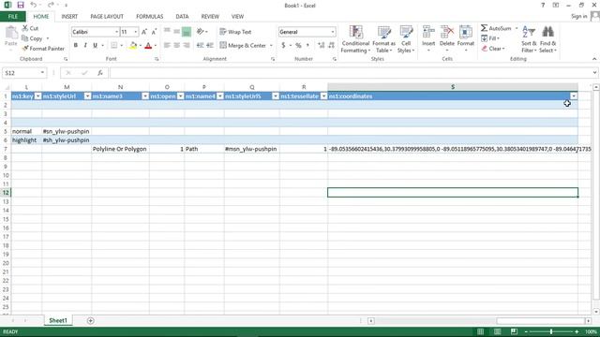Switch to the FORMULAS tab

(150, 17)
